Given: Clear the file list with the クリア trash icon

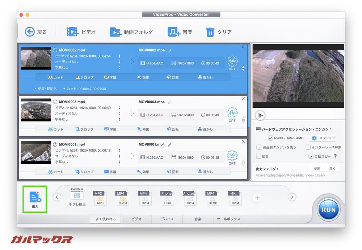Looking at the screenshot, I should click(210, 31).
